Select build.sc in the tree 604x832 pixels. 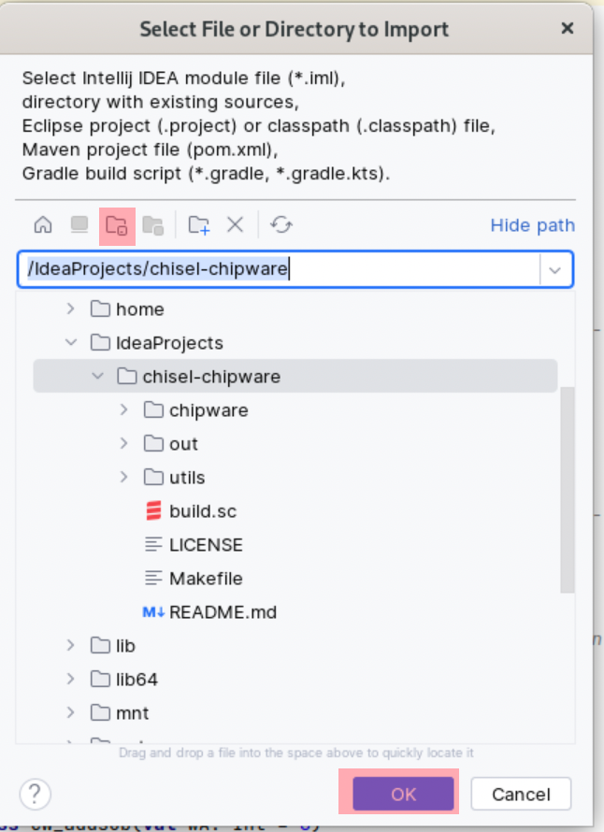click(203, 511)
